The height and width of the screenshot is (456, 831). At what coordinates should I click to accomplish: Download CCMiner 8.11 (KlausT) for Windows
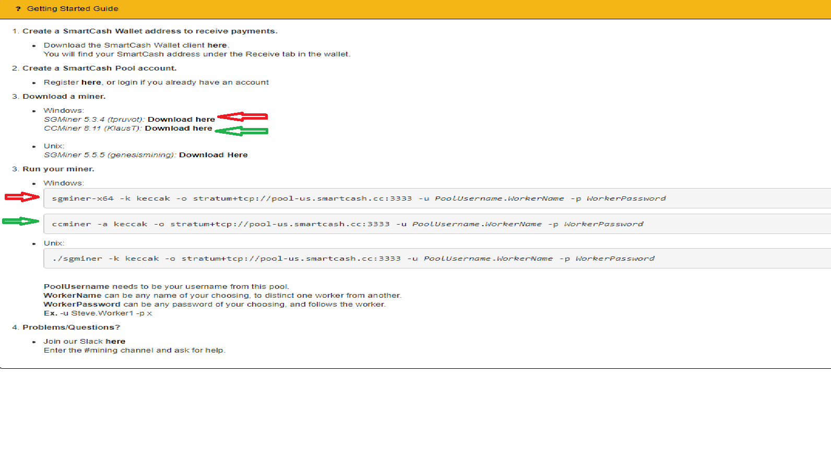[x=179, y=128]
